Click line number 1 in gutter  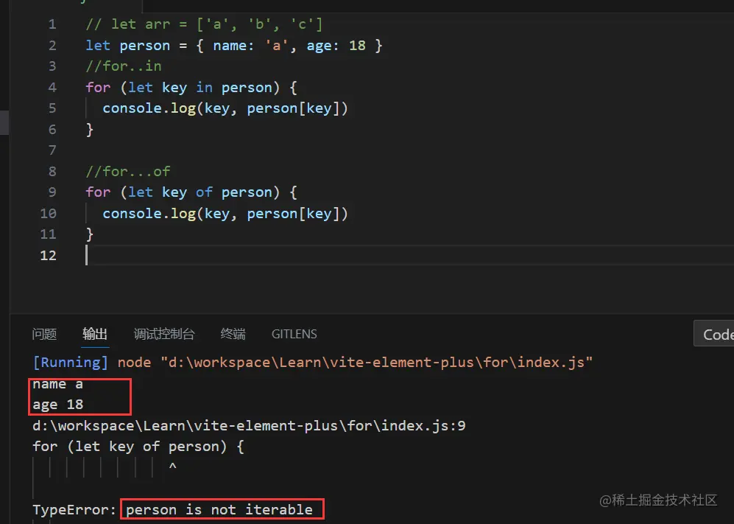52,24
